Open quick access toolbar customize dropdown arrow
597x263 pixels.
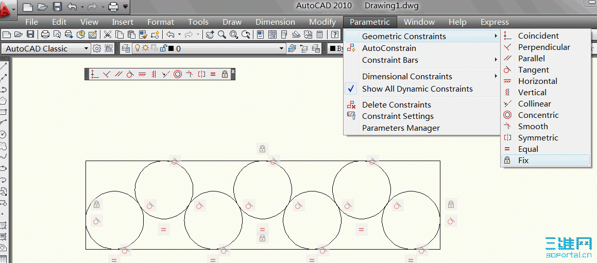tap(125, 7)
